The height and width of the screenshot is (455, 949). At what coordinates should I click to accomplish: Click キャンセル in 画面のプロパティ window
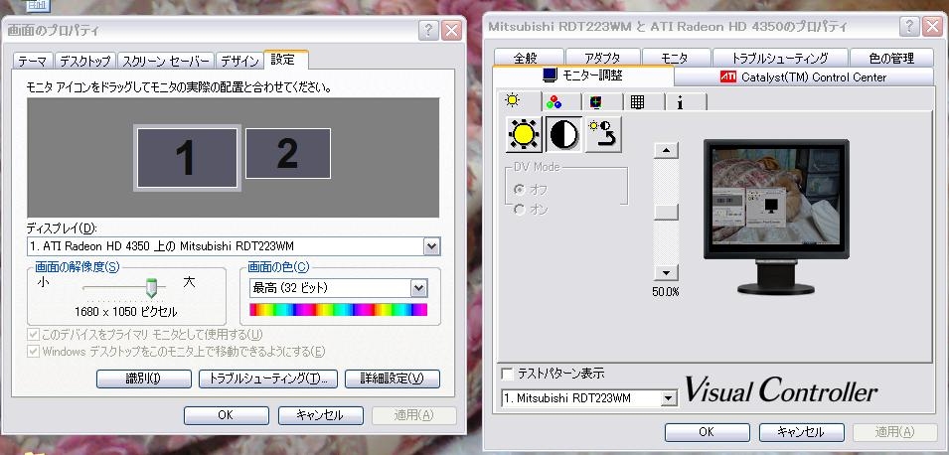320,415
